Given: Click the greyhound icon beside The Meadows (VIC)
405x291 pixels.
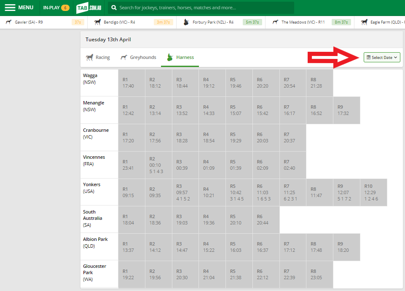Looking at the screenshot, I should (275, 22).
